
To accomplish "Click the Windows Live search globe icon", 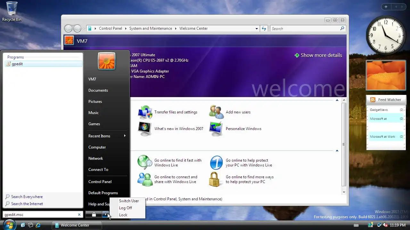I will tap(145, 162).
